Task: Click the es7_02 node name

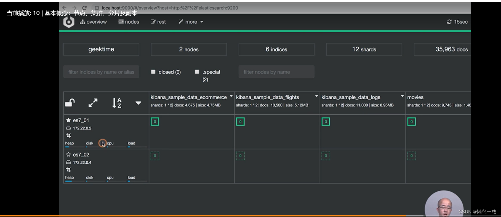Action: [81, 155]
